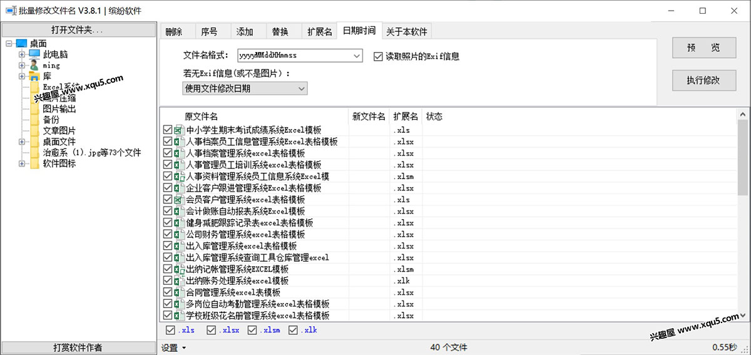Click Excel icon of 合同管理系统 row
This screenshot has width=751, height=355.
point(179,292)
